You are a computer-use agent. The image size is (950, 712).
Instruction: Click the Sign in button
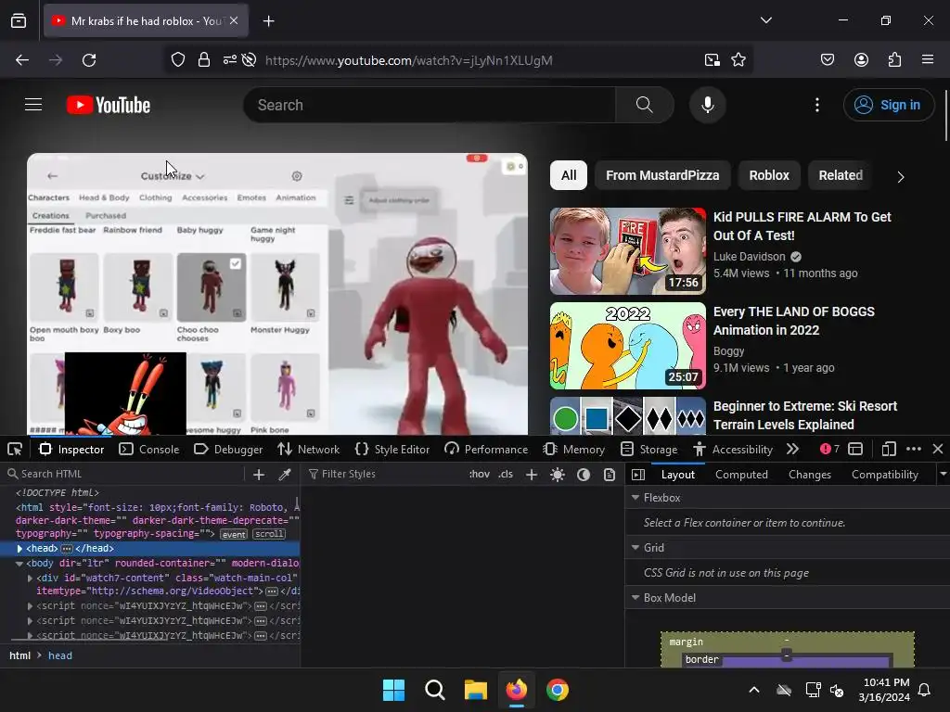click(x=888, y=105)
